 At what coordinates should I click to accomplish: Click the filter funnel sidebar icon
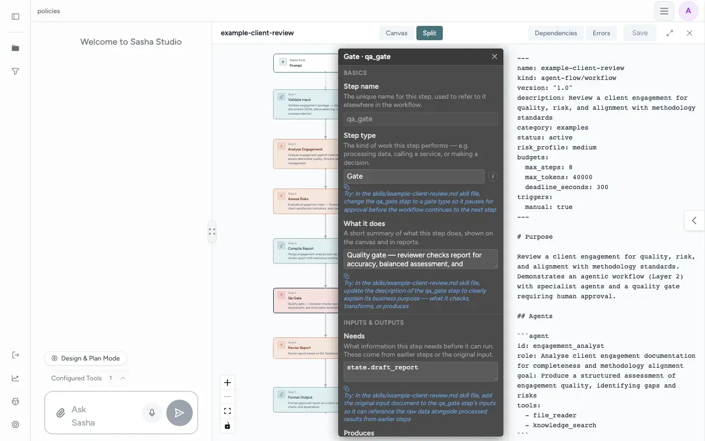(15, 72)
